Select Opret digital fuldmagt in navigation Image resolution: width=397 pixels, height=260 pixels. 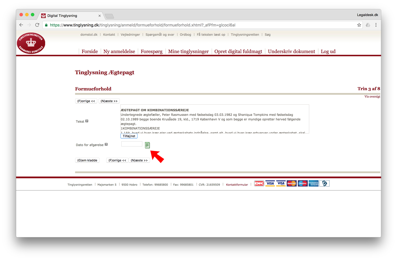(238, 51)
